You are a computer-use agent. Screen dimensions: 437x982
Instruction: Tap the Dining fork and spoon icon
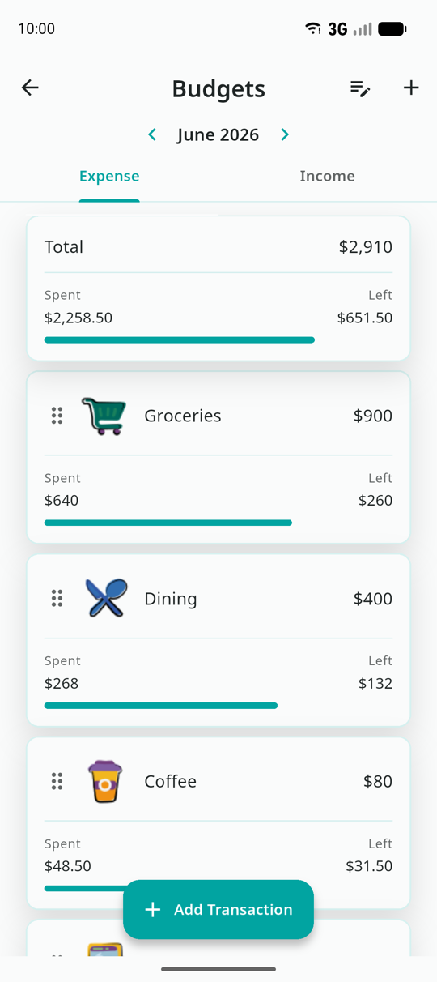106,599
